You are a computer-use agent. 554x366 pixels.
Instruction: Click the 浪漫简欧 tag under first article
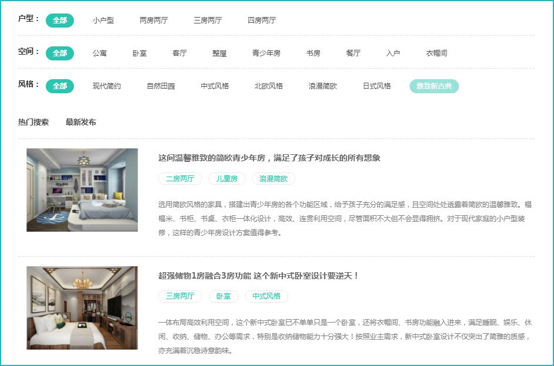(x=273, y=178)
